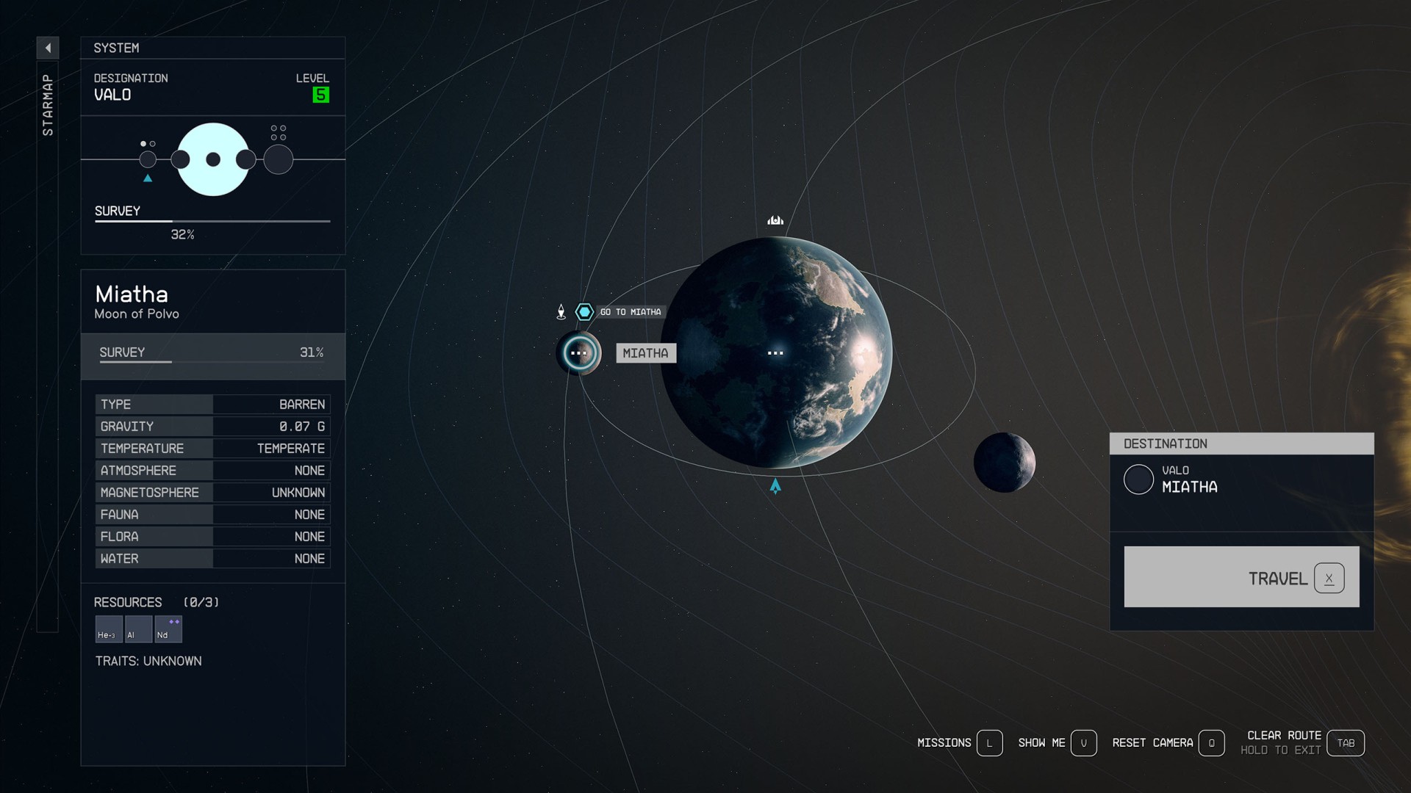Screen dimensions: 1411x793
Task: Click the SYSTEM panel header
Action: coord(212,48)
